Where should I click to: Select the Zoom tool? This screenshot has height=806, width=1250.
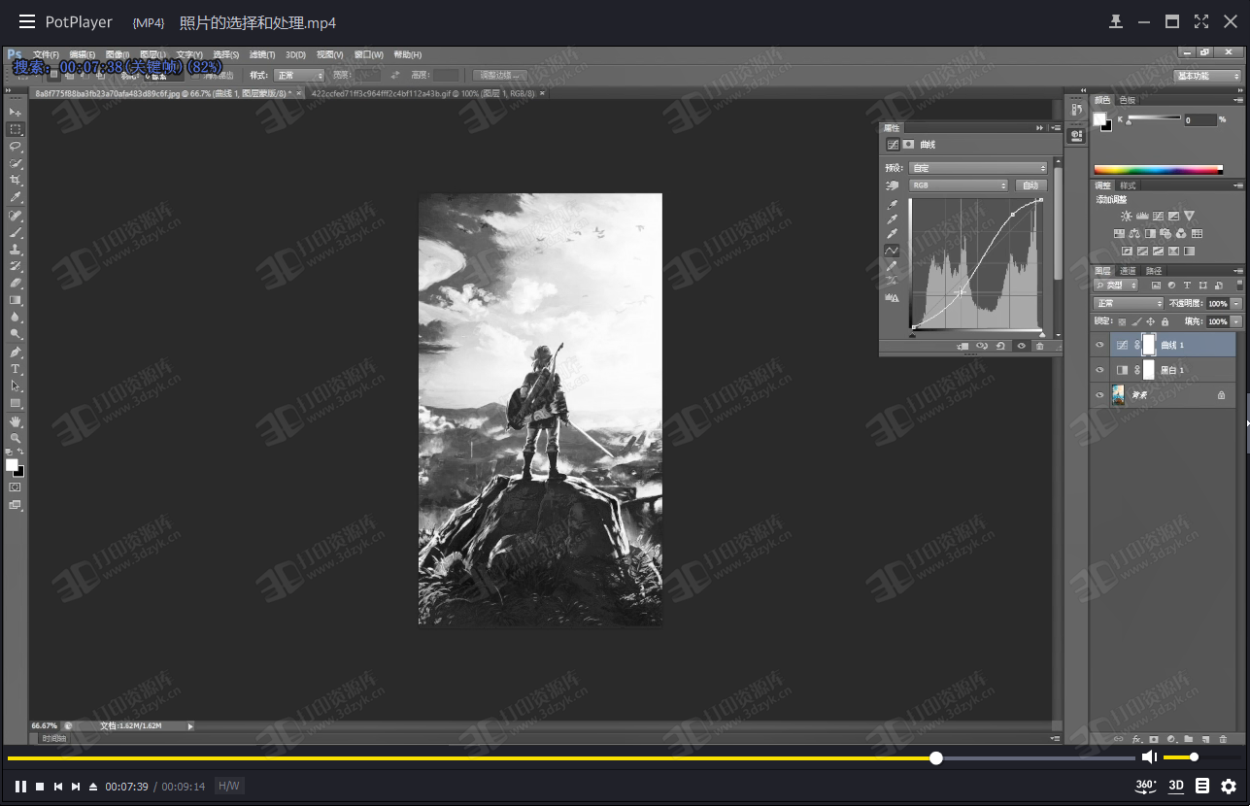16,438
